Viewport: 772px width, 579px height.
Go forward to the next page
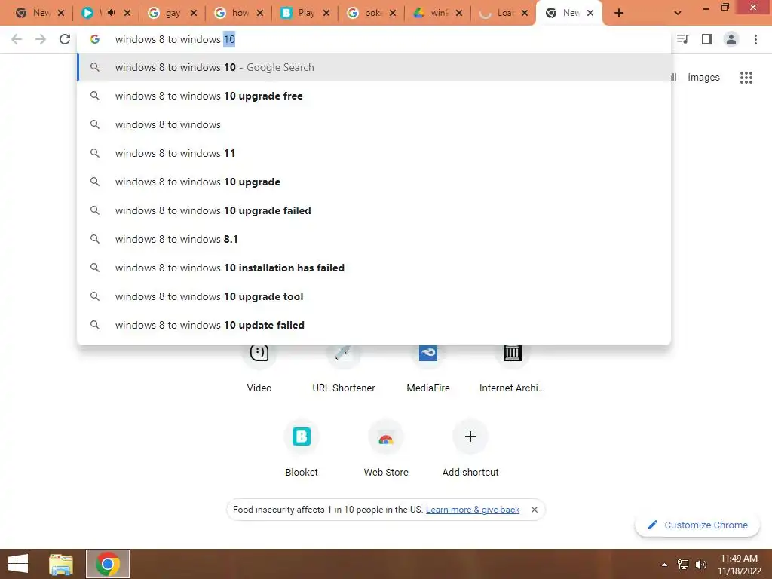click(x=41, y=39)
